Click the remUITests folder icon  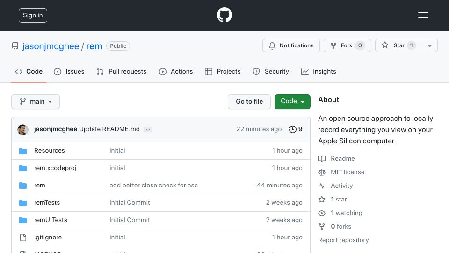pos(23,220)
